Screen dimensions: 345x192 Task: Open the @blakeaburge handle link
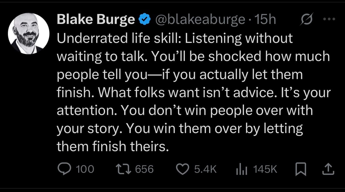tap(200, 20)
